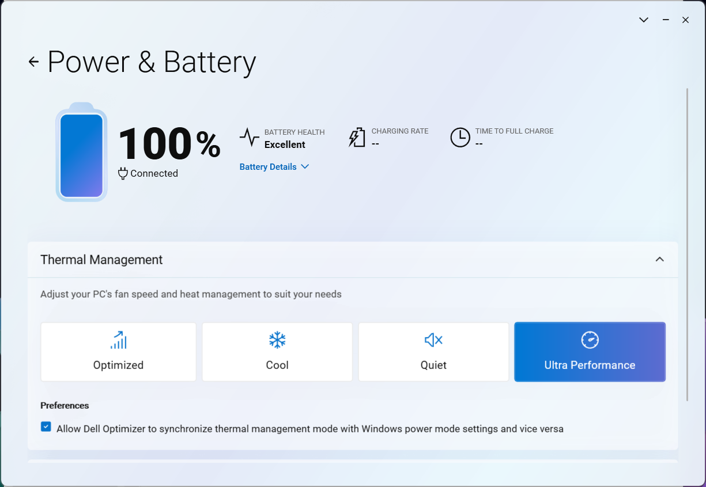Select the Quiet thermal mode

point(433,352)
